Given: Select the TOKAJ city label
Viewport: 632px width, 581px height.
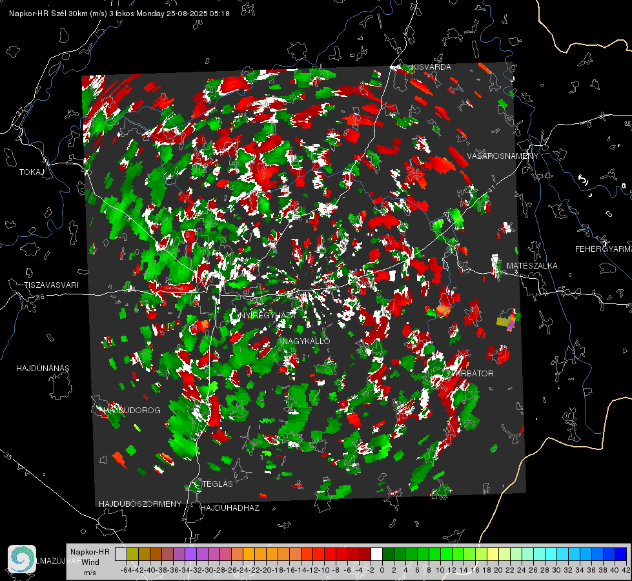Looking at the screenshot, I should pos(32,172).
